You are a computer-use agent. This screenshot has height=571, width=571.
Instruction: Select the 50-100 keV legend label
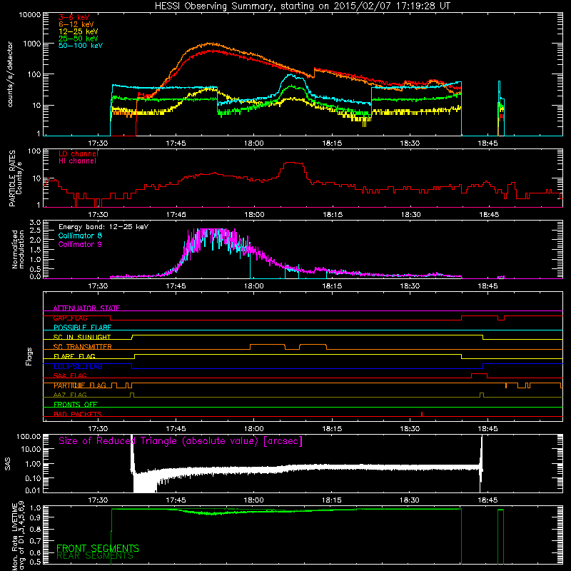[x=81, y=46]
